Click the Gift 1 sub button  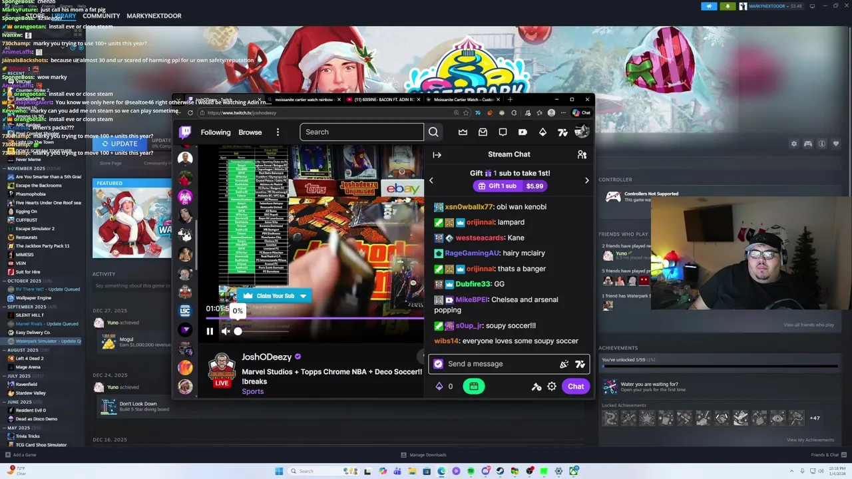click(x=511, y=186)
